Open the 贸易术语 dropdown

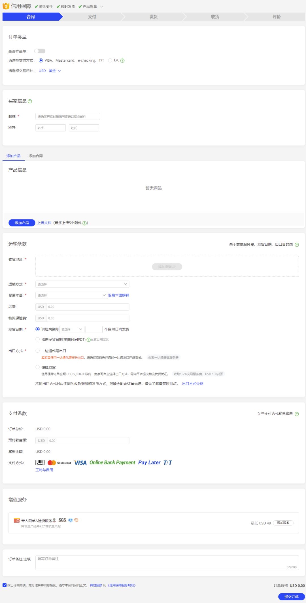coord(71,296)
